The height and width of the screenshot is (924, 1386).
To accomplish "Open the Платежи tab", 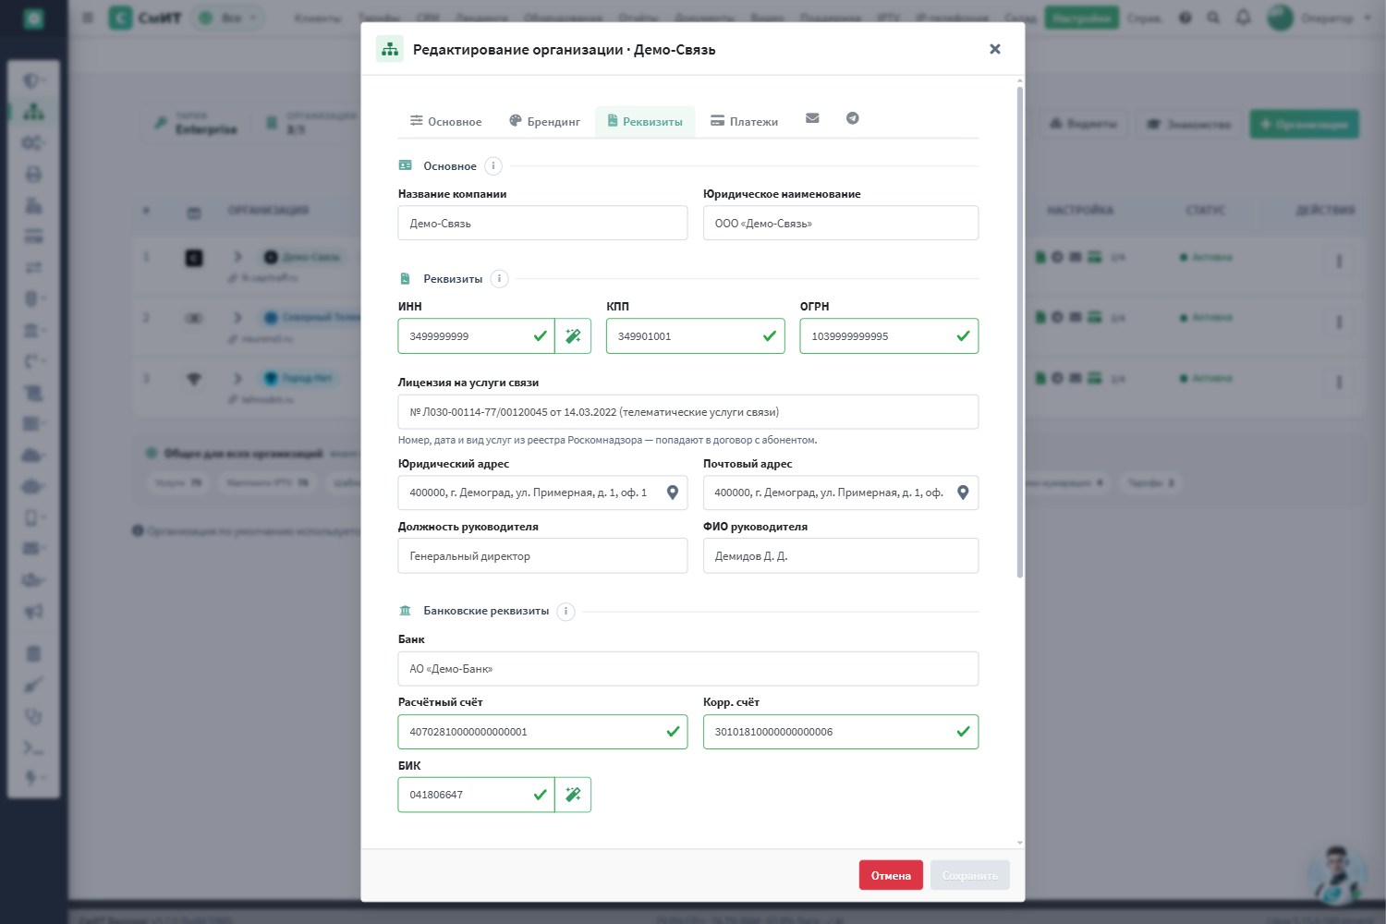I will point(745,121).
